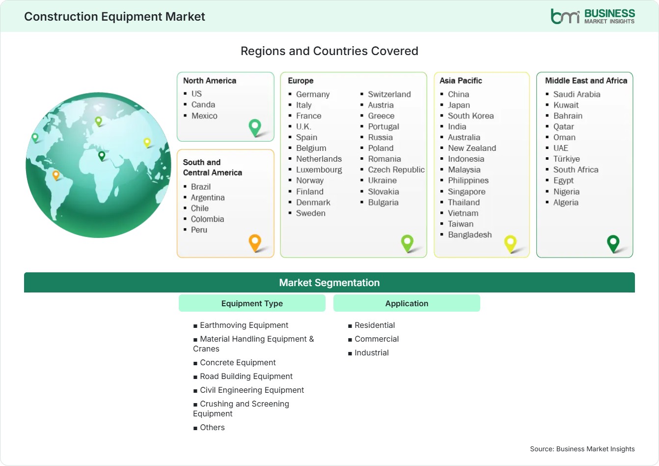This screenshot has width=659, height=466.
Task: Click 'Construction Equipment Market' header title
Action: coord(114,17)
